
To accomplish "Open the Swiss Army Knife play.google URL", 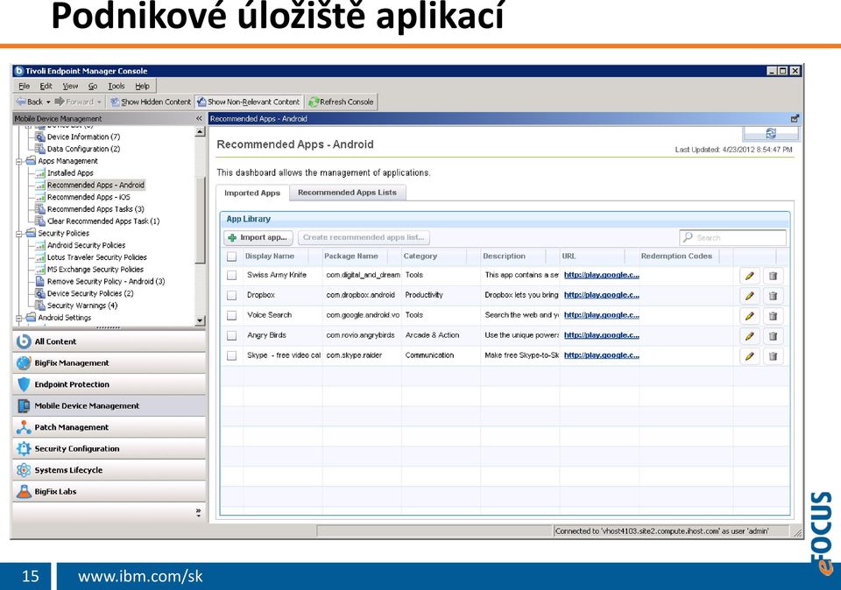I will [601, 275].
